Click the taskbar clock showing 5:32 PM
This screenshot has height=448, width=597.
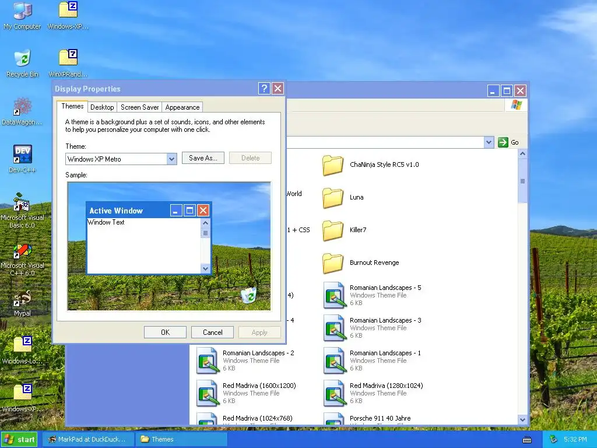(575, 439)
